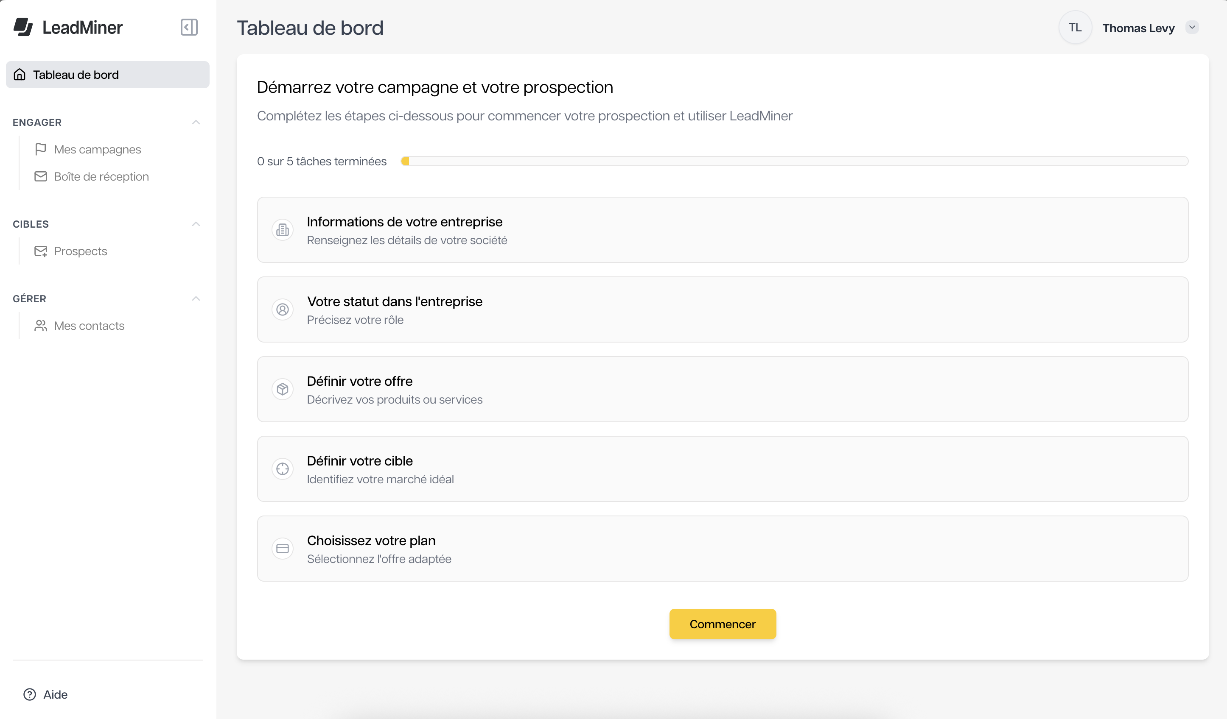Select the Choisissez votre plan step

723,549
